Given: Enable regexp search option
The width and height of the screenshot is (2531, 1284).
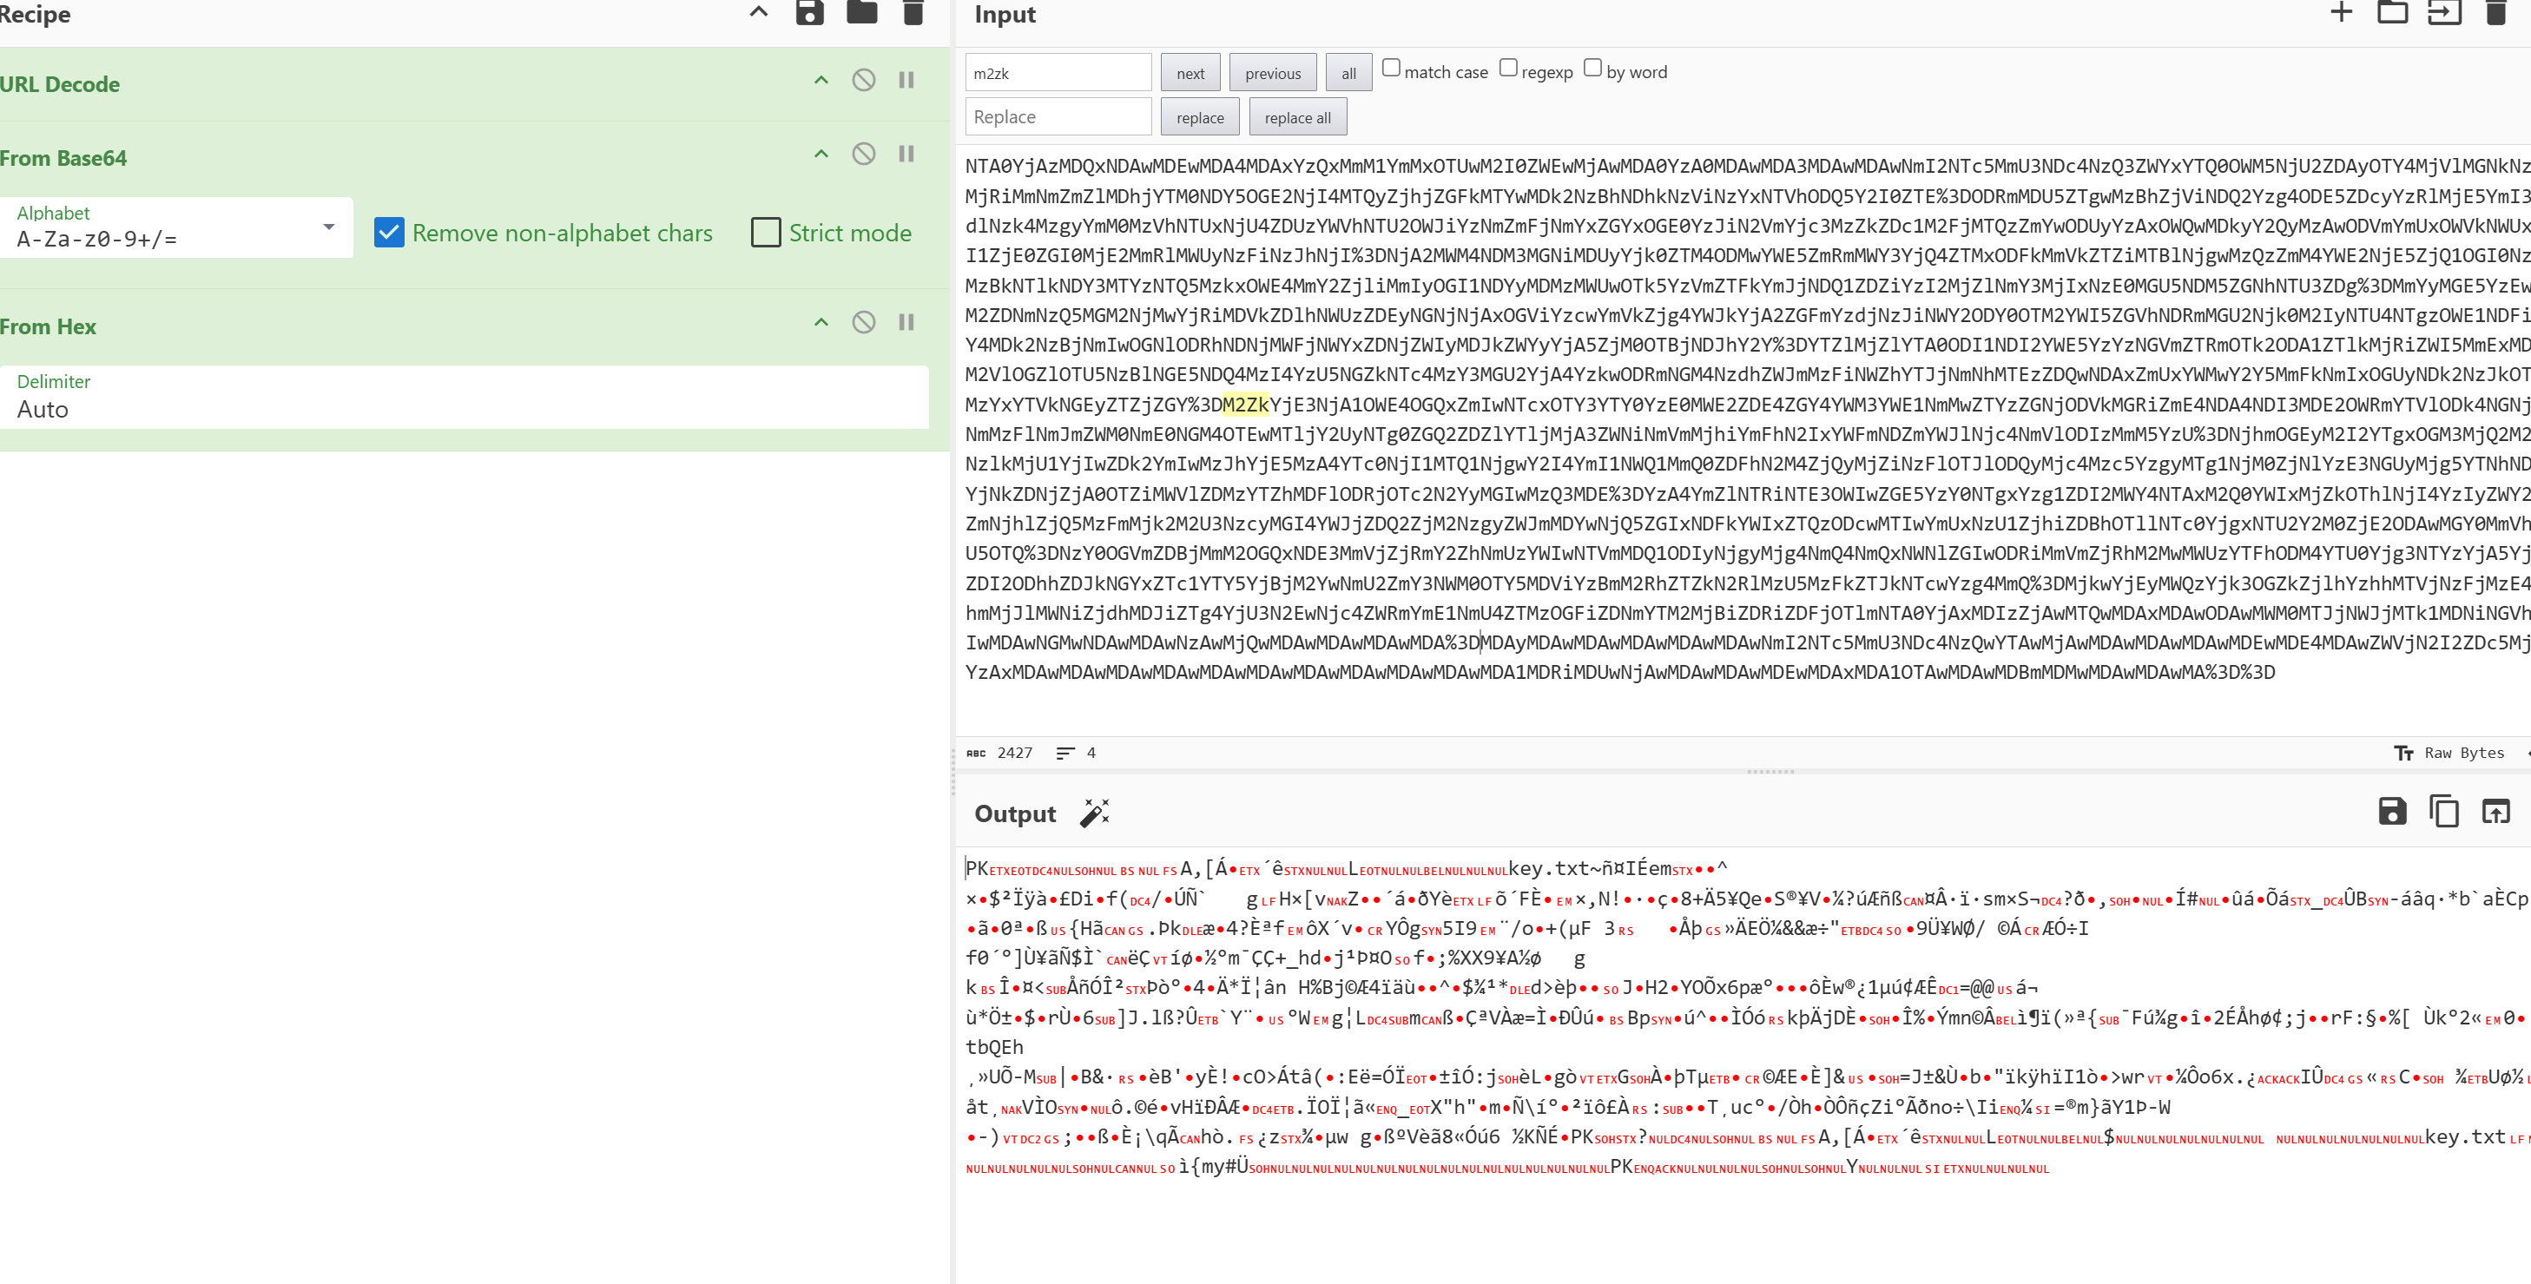Looking at the screenshot, I should coord(1507,68).
